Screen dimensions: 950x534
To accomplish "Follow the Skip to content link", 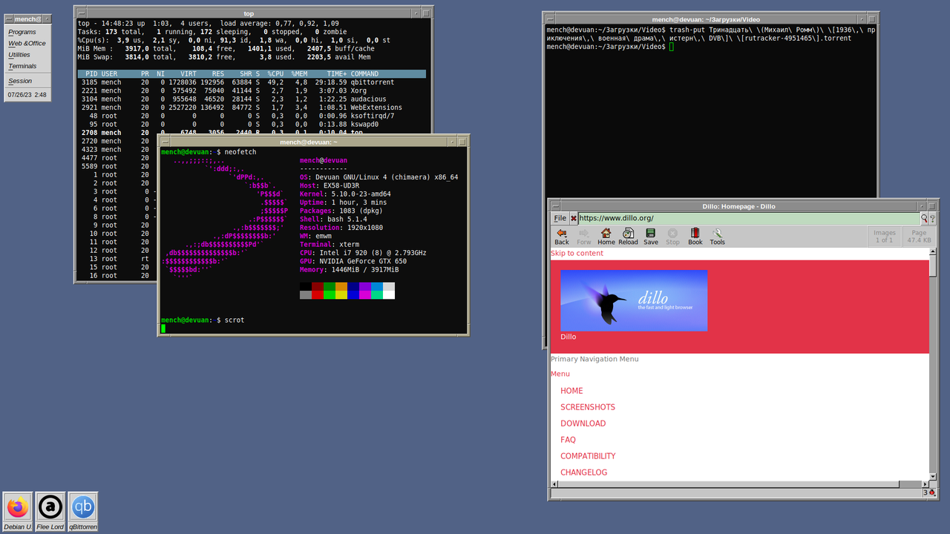I will pyautogui.click(x=577, y=253).
